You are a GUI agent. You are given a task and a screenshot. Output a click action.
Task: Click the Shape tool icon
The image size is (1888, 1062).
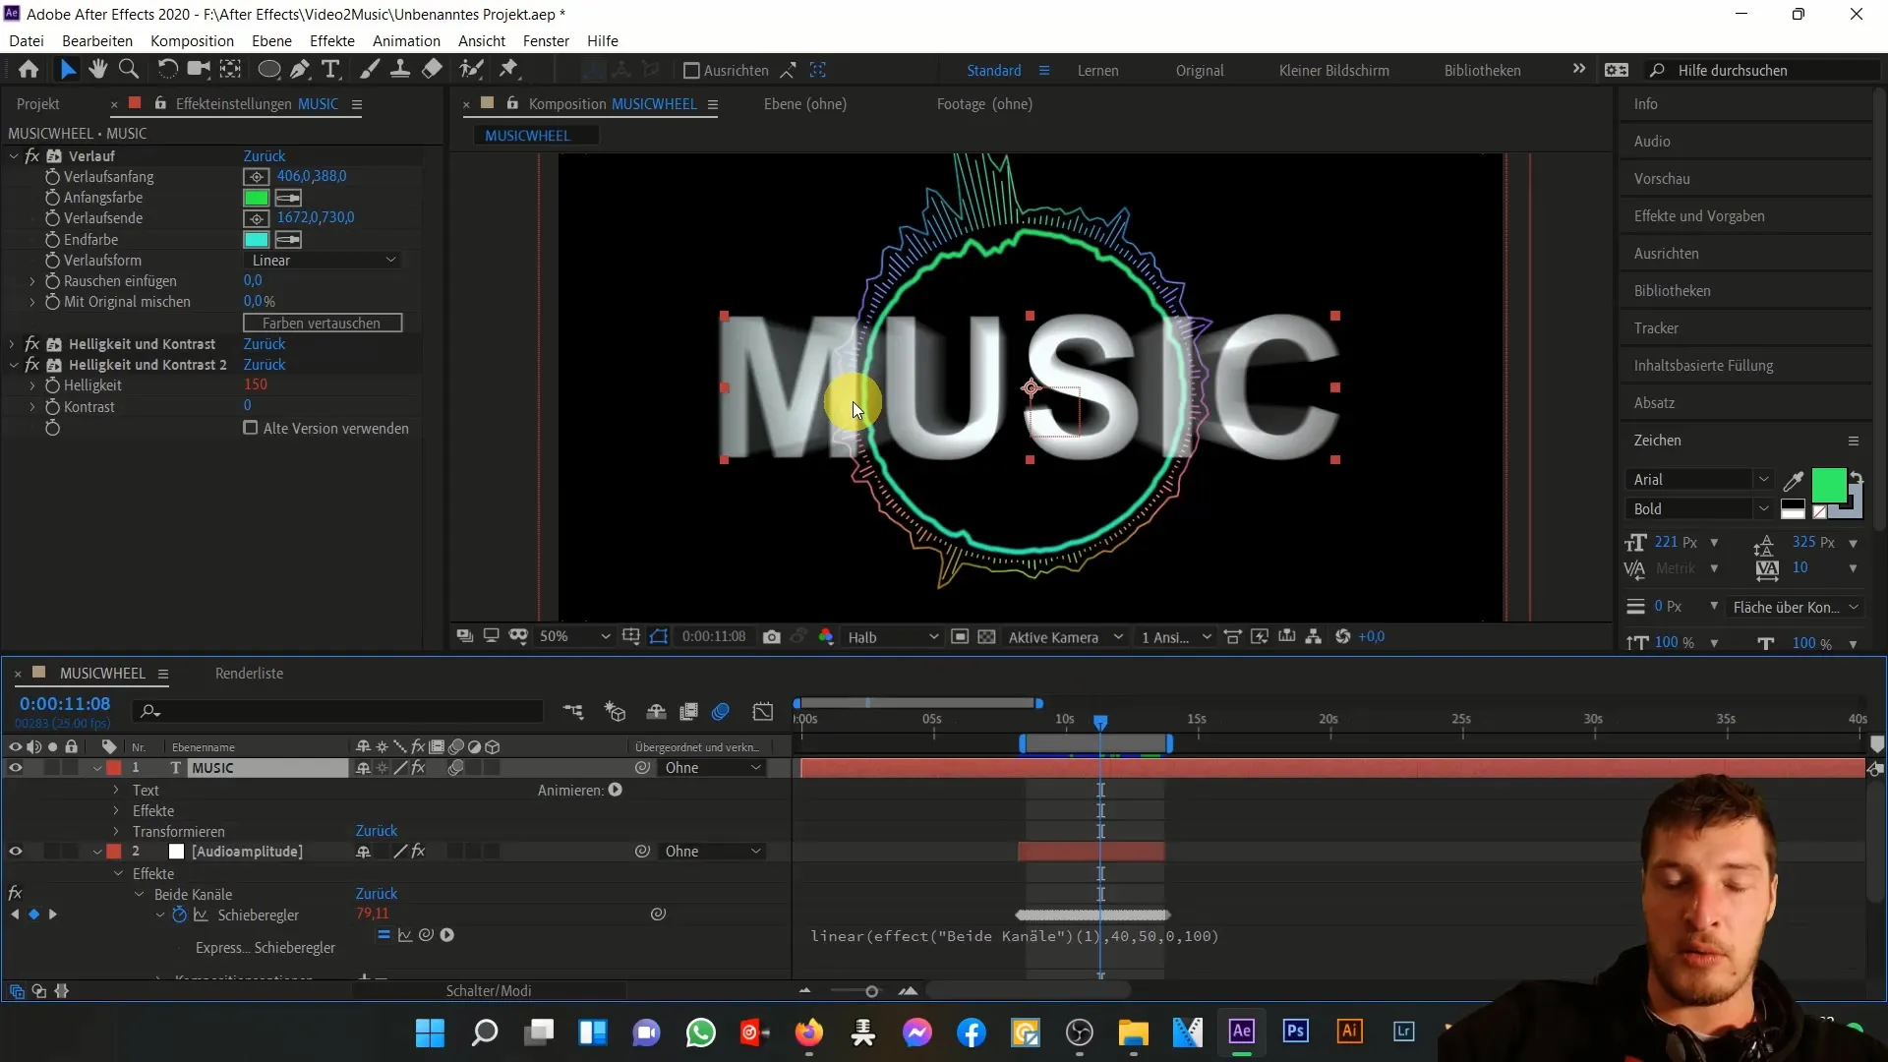(269, 70)
